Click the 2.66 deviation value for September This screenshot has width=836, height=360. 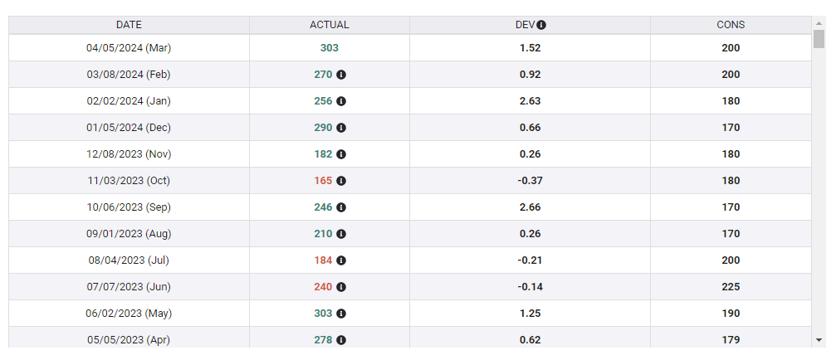click(530, 207)
